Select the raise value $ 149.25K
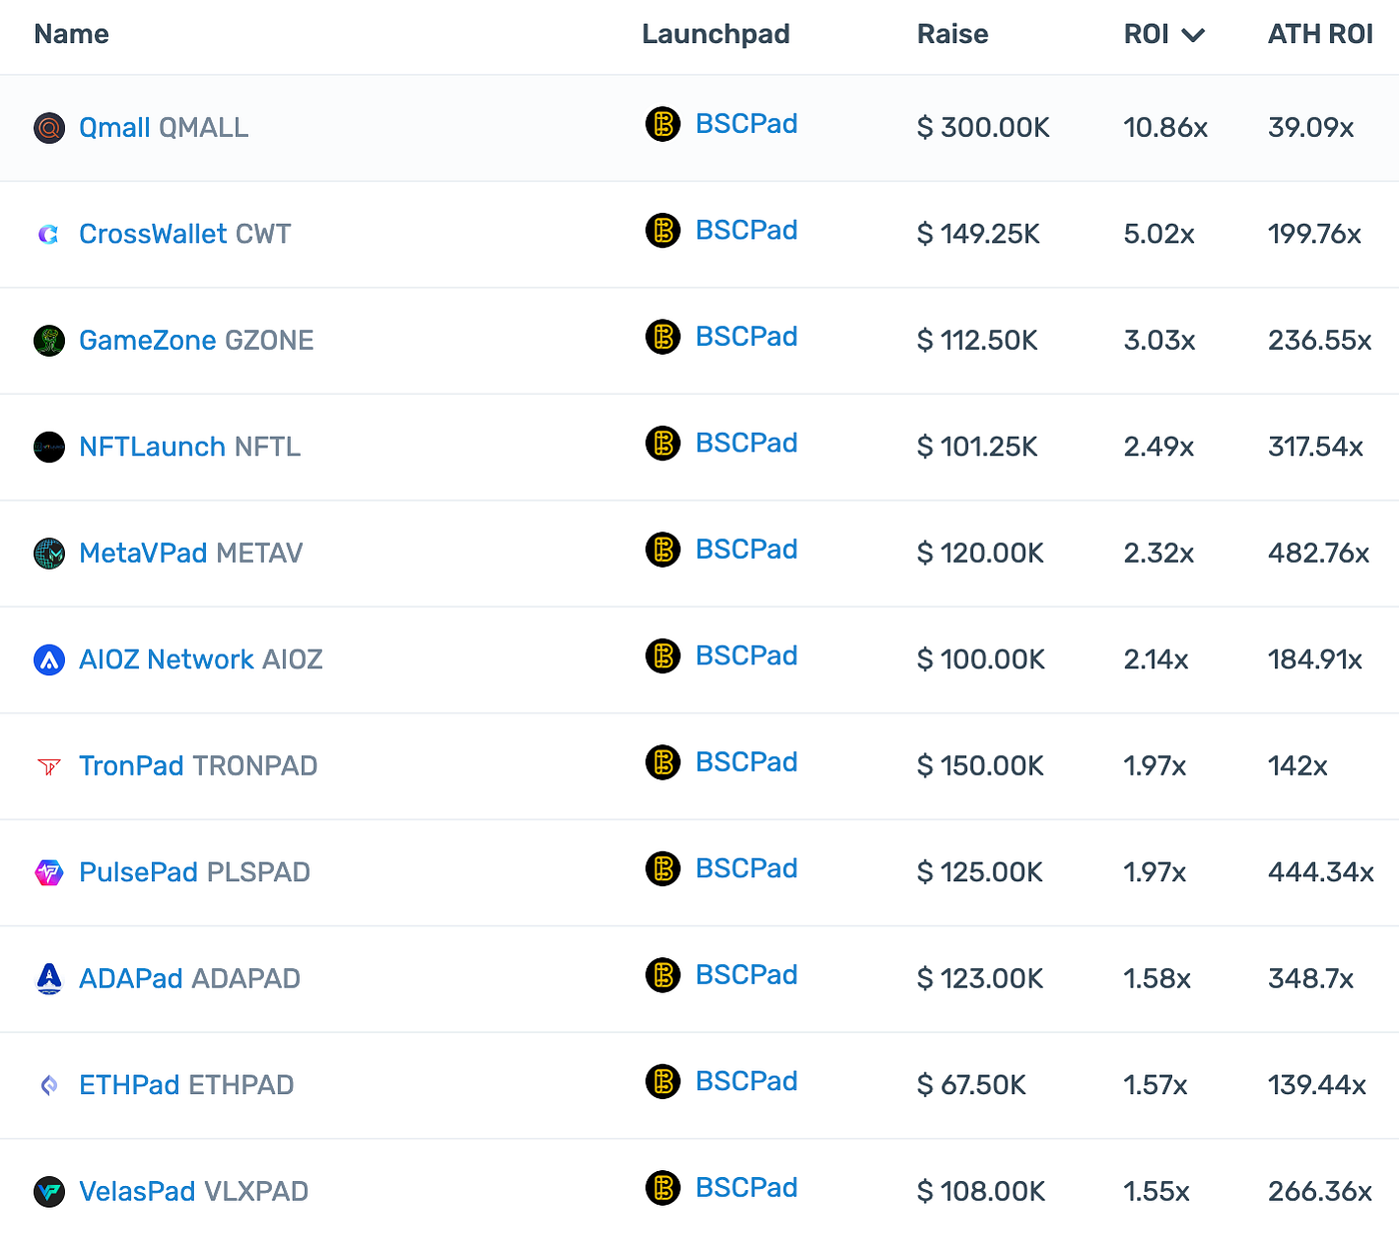 pos(978,235)
